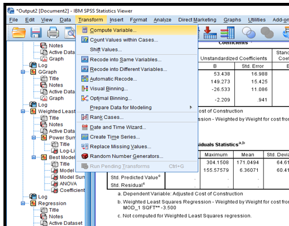Collapse the Regression outline node
Image resolution: width=289 pixels, height=226 pixels.
tap(23, 204)
